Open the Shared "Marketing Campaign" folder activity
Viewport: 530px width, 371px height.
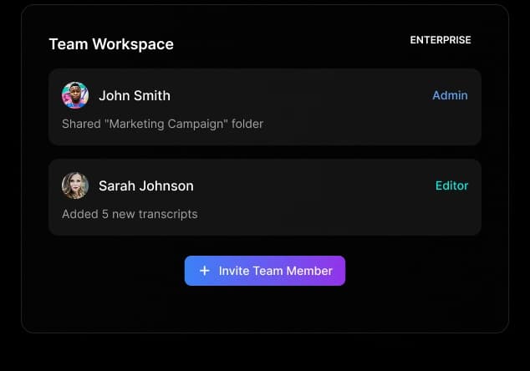162,124
